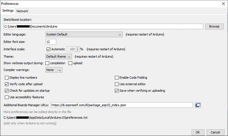Enable verbose output during compilation
Image resolution: width=228 pixels, height=136 pixels.
tap(47, 63)
